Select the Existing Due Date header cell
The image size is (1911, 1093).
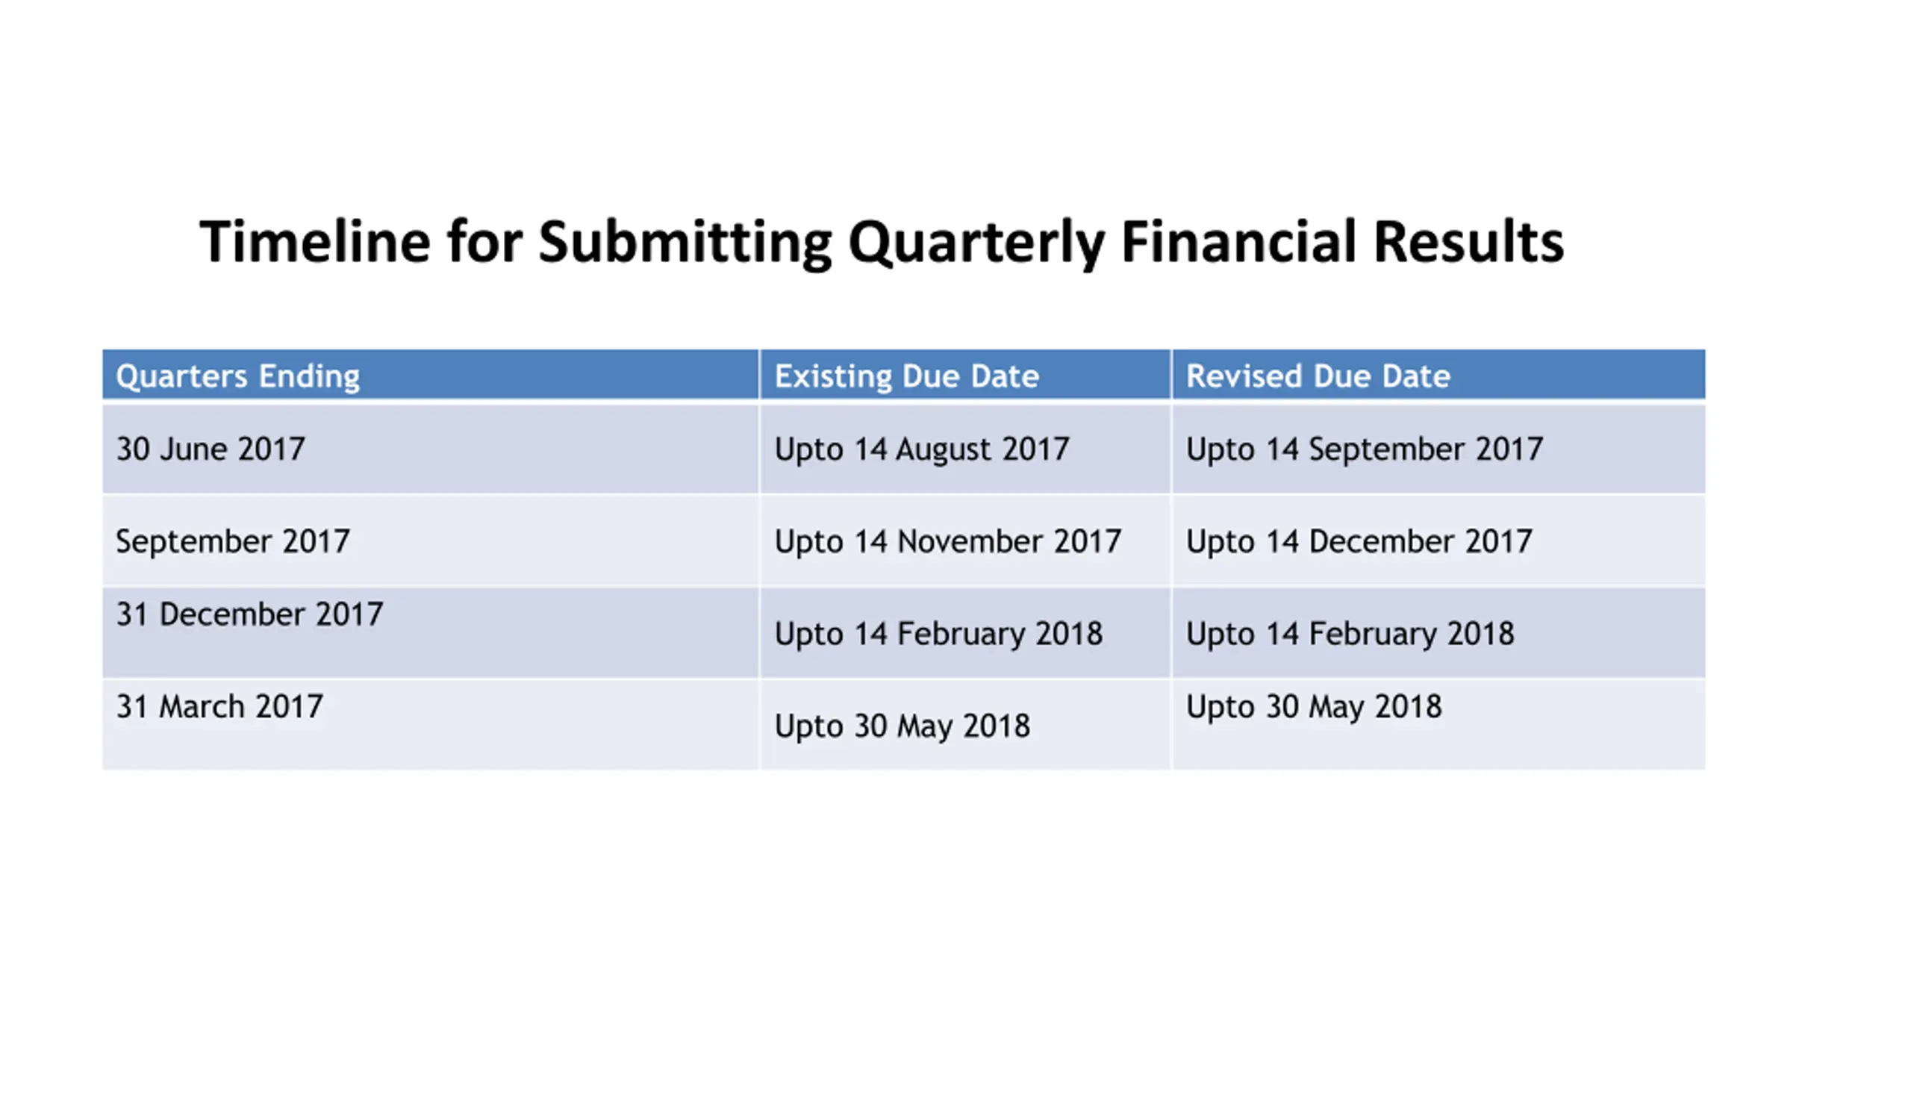pyautogui.click(x=965, y=375)
